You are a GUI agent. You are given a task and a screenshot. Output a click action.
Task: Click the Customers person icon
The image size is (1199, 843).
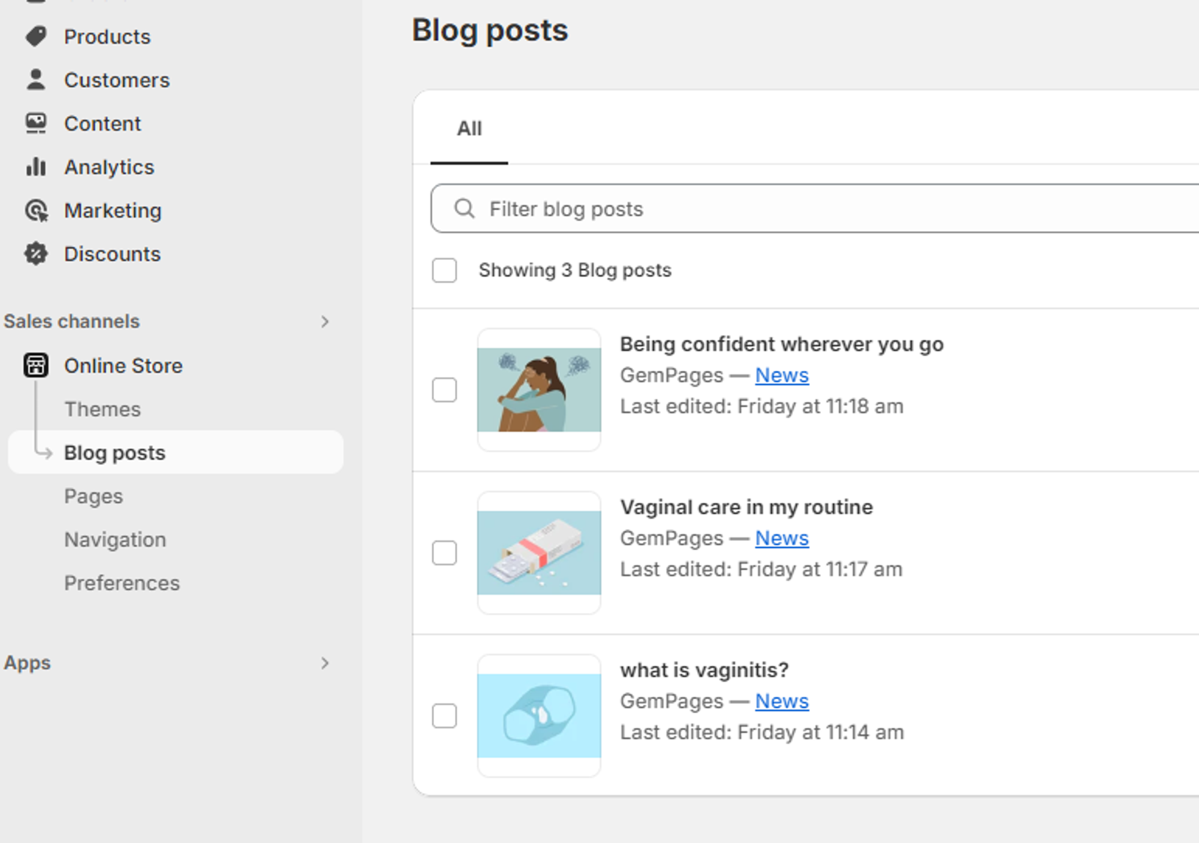click(36, 80)
